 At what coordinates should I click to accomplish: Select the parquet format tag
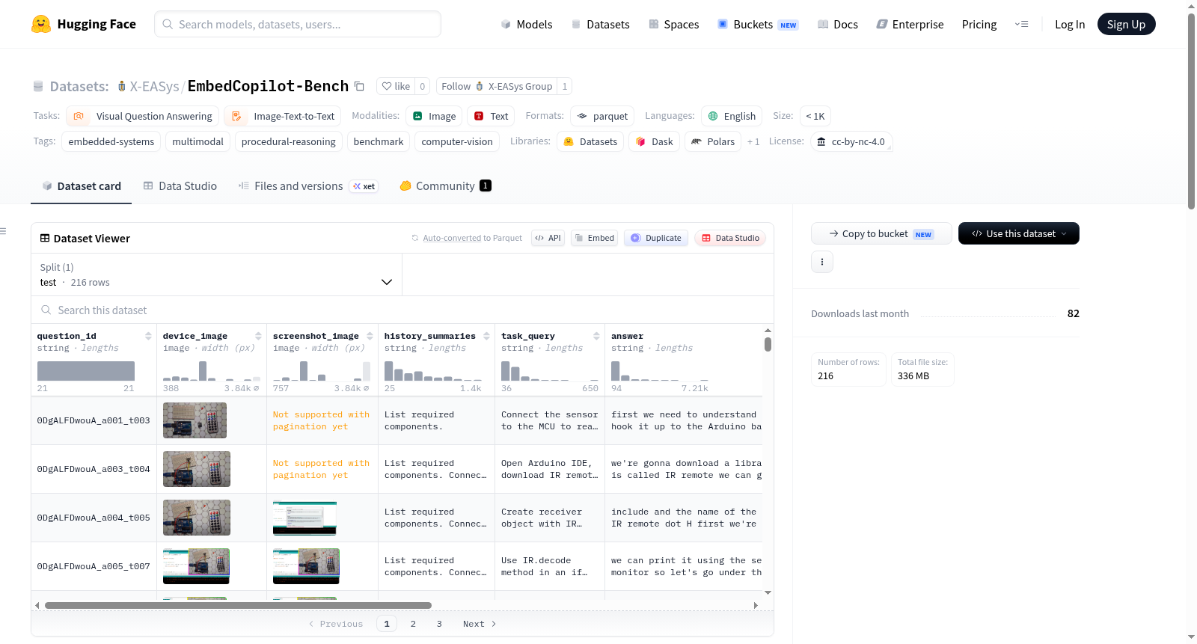pos(602,116)
